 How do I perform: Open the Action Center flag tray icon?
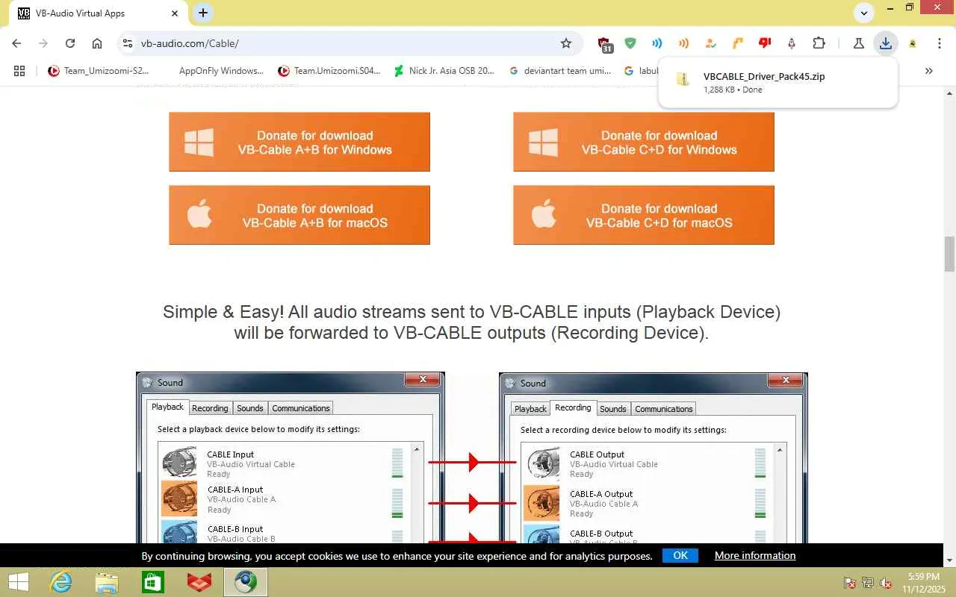(x=850, y=583)
